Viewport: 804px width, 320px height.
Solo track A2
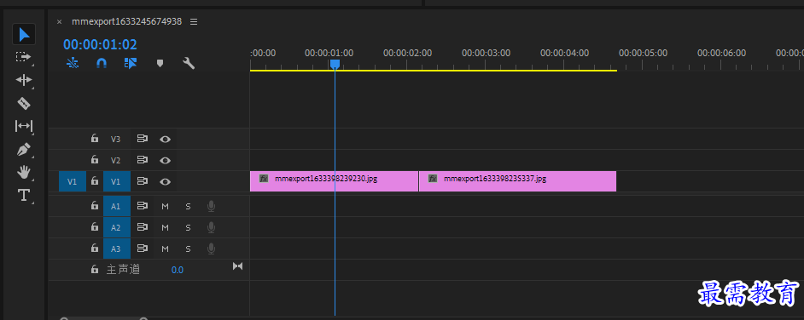click(x=188, y=227)
